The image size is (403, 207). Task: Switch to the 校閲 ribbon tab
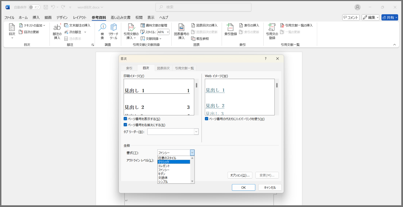click(139, 17)
